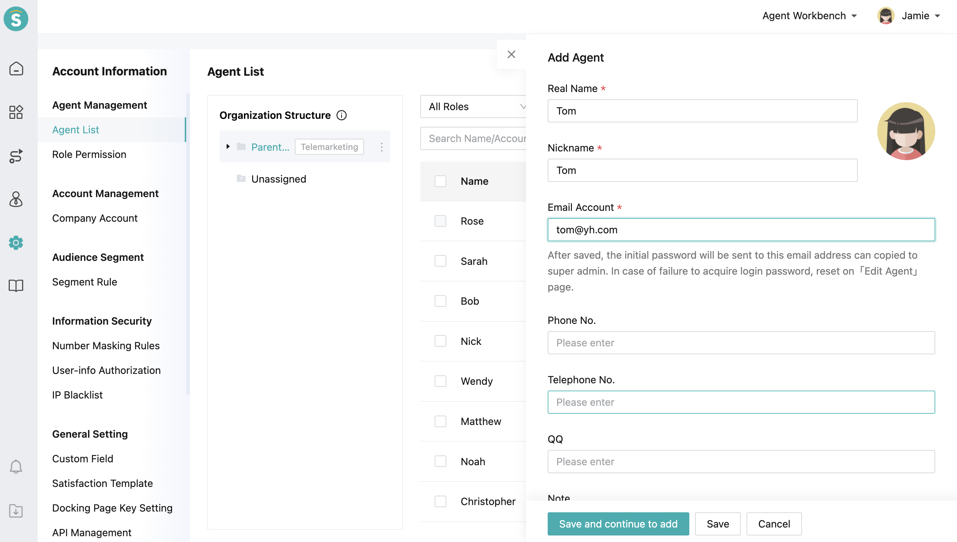This screenshot has width=957, height=542.
Task: Click the QQ input field
Action: coord(741,462)
